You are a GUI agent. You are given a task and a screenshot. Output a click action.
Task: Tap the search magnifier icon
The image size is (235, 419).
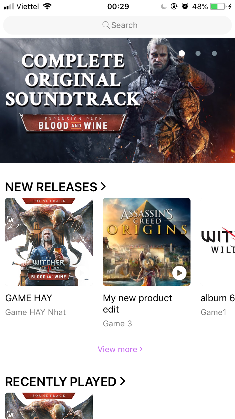(106, 25)
